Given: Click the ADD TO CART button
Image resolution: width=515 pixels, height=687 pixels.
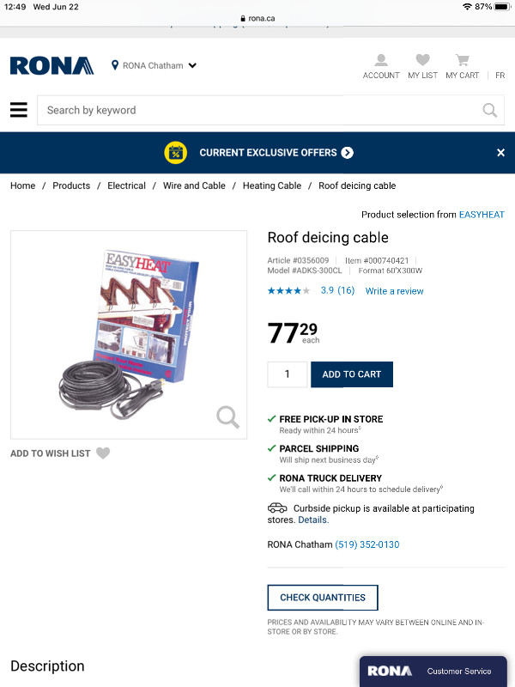Looking at the screenshot, I should coord(351,374).
